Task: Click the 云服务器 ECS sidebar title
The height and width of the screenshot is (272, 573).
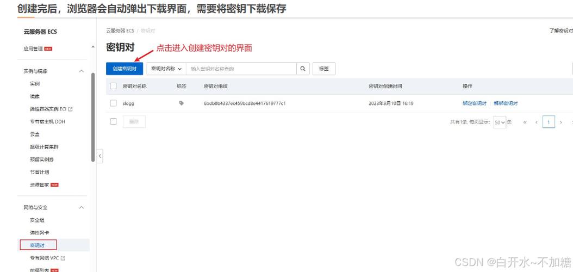Action: [40, 32]
